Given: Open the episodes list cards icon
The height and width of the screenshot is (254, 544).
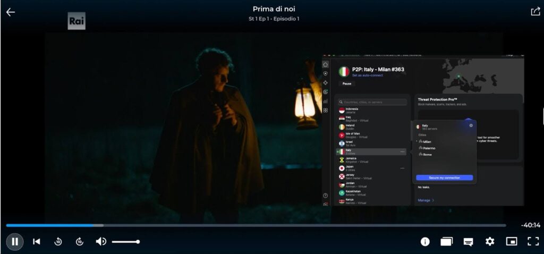Looking at the screenshot, I should click(x=446, y=241).
